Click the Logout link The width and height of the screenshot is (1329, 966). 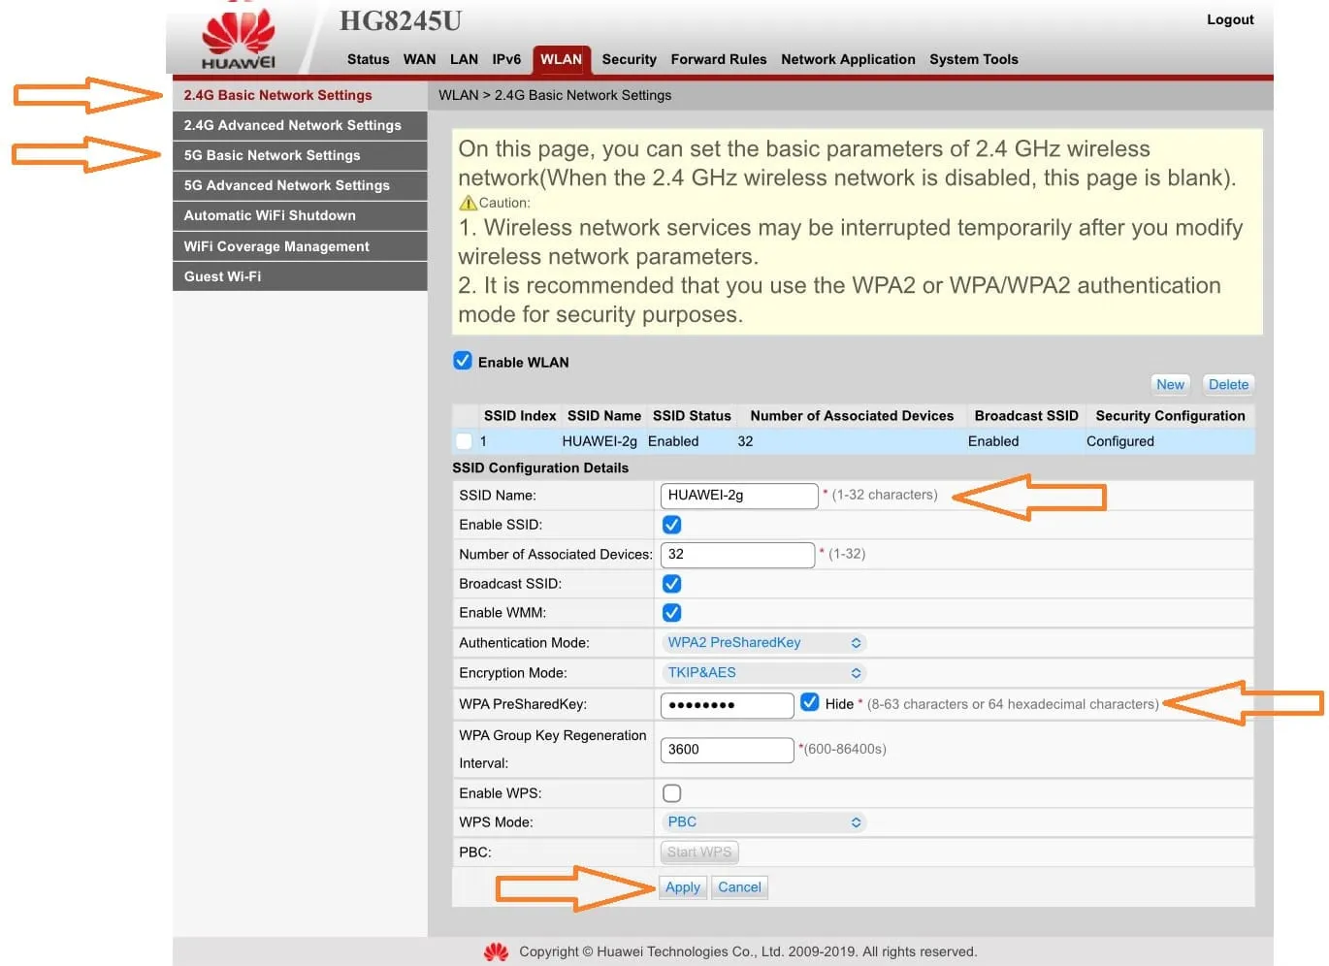pyautogui.click(x=1230, y=19)
